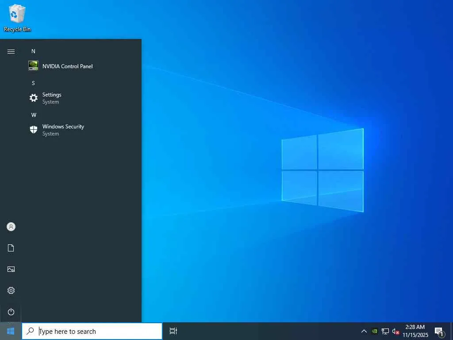Jump to letter N group header

(x=33, y=51)
